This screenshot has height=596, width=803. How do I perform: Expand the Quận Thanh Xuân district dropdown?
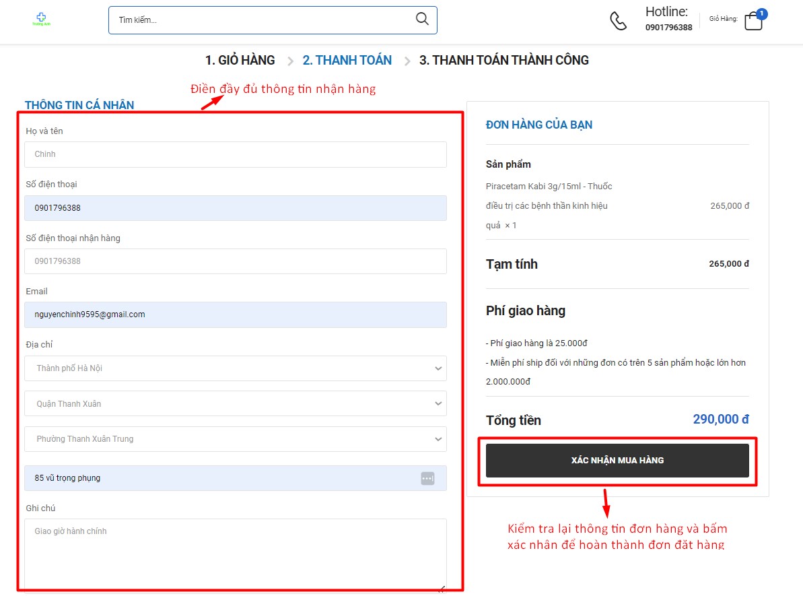click(x=236, y=404)
